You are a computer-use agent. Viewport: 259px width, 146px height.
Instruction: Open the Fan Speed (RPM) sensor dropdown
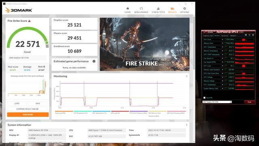point(223,62)
